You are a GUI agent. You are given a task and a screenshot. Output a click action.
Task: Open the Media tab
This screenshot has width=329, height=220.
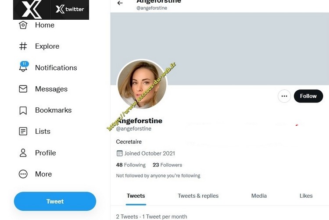259,196
